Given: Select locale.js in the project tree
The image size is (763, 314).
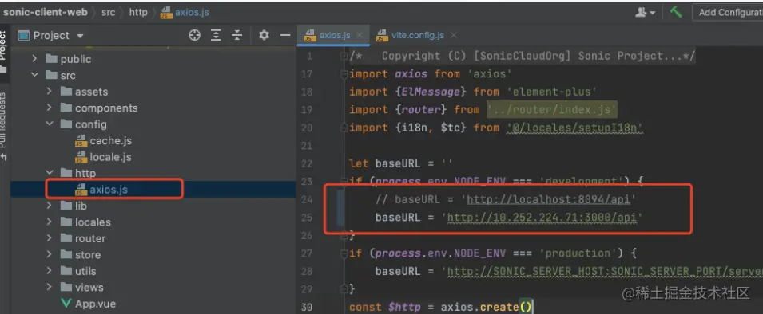Looking at the screenshot, I should point(110,157).
